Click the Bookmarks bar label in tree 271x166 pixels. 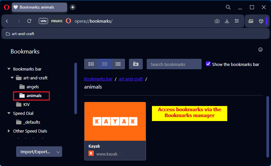point(27,69)
